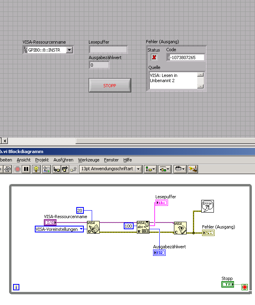Open the Distribute Objects dropdown
255x305 pixels.
pos(164,169)
